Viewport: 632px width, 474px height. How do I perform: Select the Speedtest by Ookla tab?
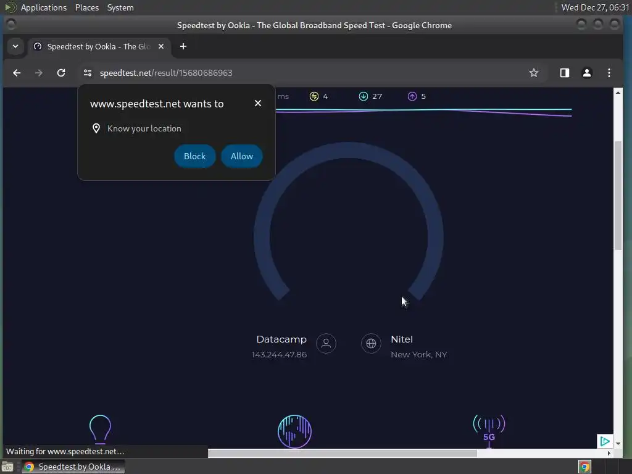[98, 46]
